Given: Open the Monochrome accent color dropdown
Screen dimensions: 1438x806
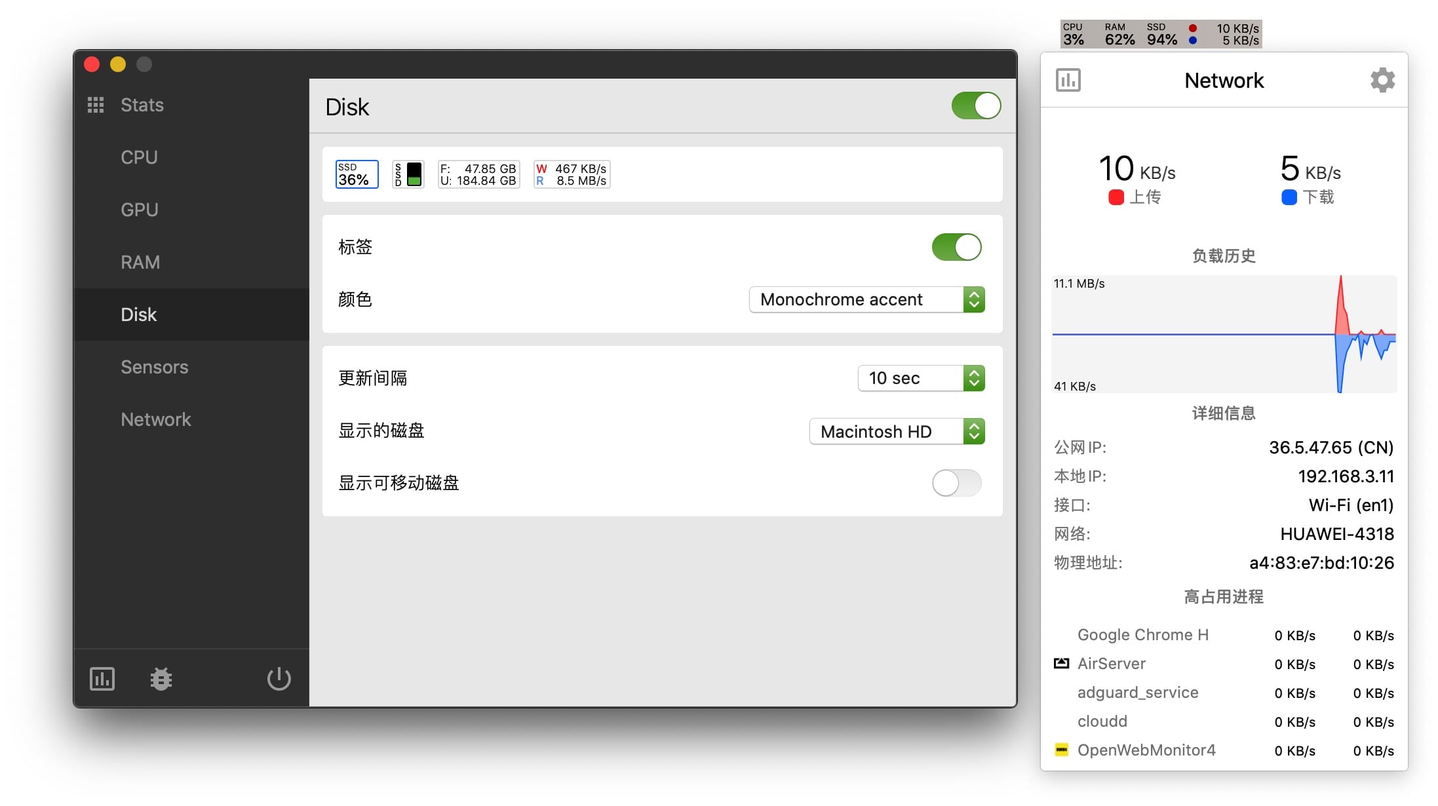Looking at the screenshot, I should click(866, 299).
